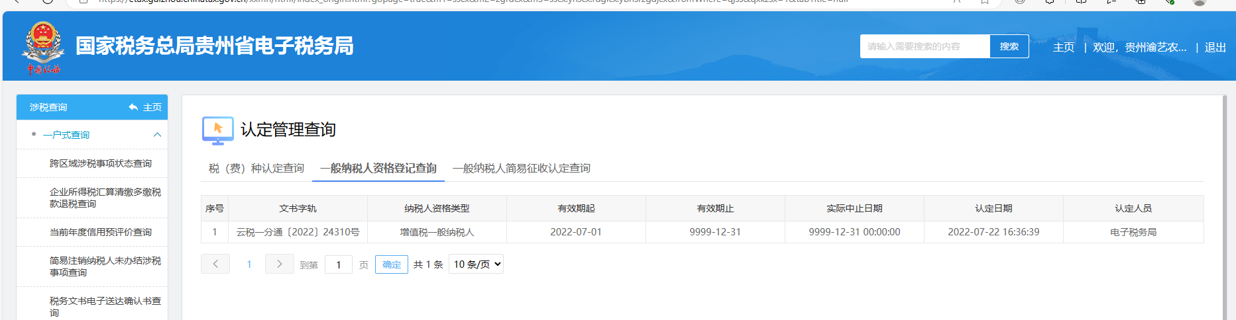The height and width of the screenshot is (320, 1236).
Task: Select the 一般纳税人资格登记查询 tab
Action: pos(378,169)
